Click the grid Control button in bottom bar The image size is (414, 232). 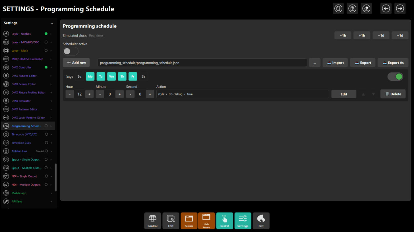coord(152,221)
